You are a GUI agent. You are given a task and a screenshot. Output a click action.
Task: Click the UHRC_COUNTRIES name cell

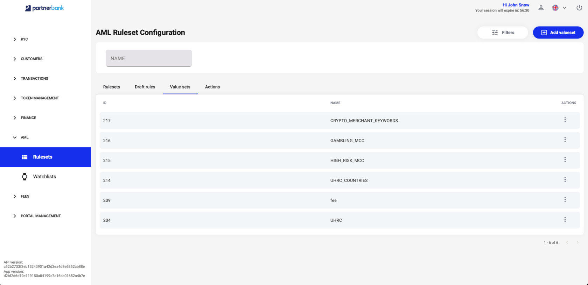349,180
